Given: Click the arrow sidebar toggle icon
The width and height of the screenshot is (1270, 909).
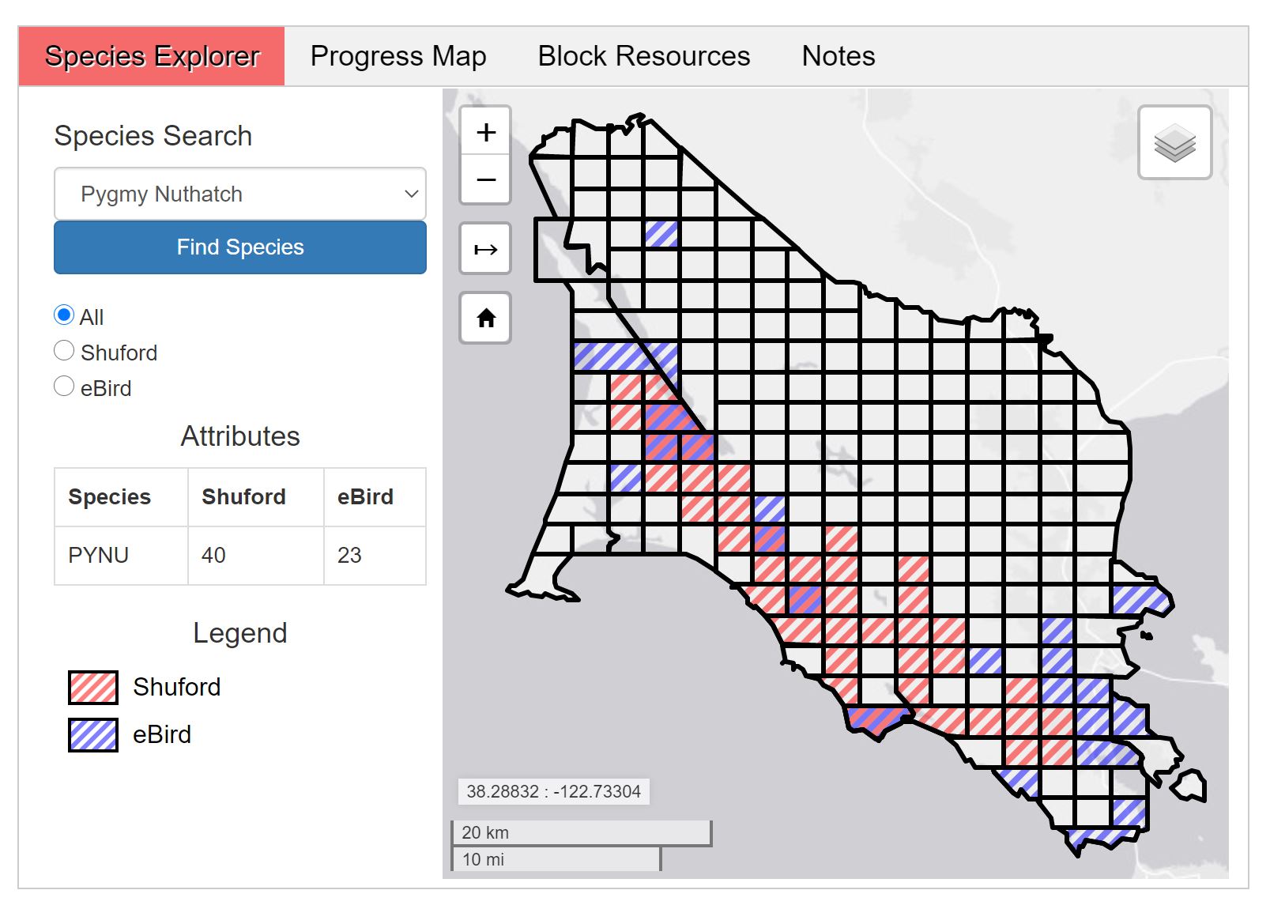Looking at the screenshot, I should coord(486,250).
